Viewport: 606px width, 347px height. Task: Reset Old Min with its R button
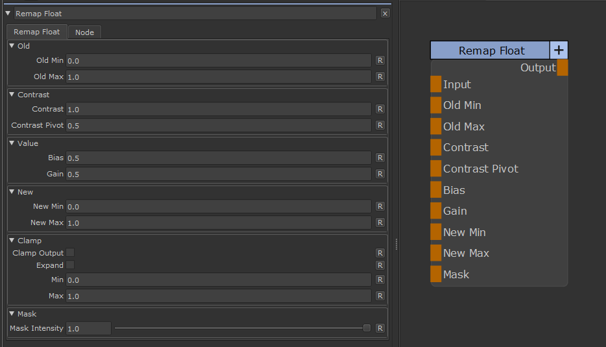click(380, 60)
